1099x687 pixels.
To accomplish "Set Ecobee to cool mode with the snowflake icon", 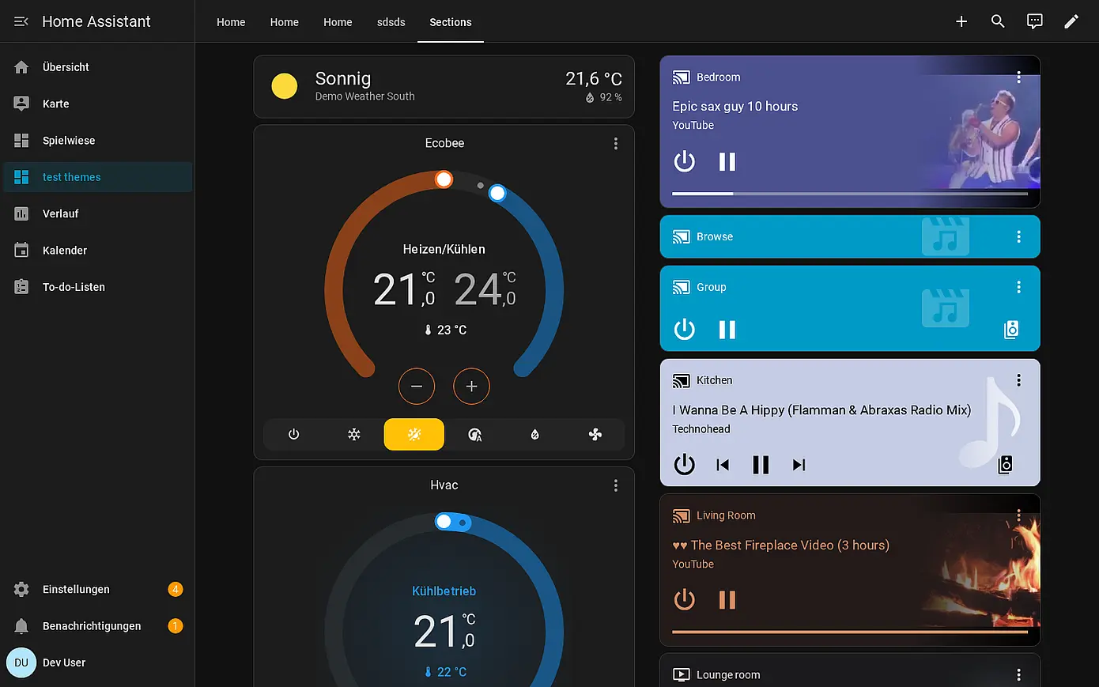I will coord(354,434).
